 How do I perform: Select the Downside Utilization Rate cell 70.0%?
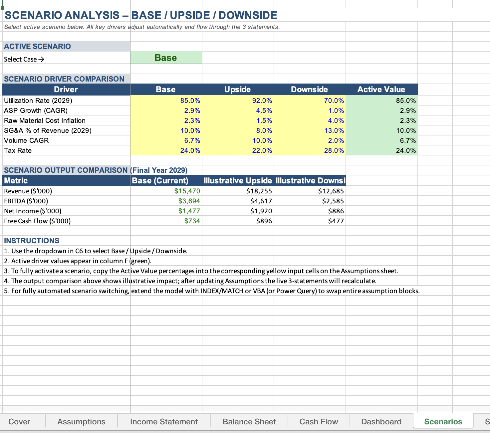point(310,101)
